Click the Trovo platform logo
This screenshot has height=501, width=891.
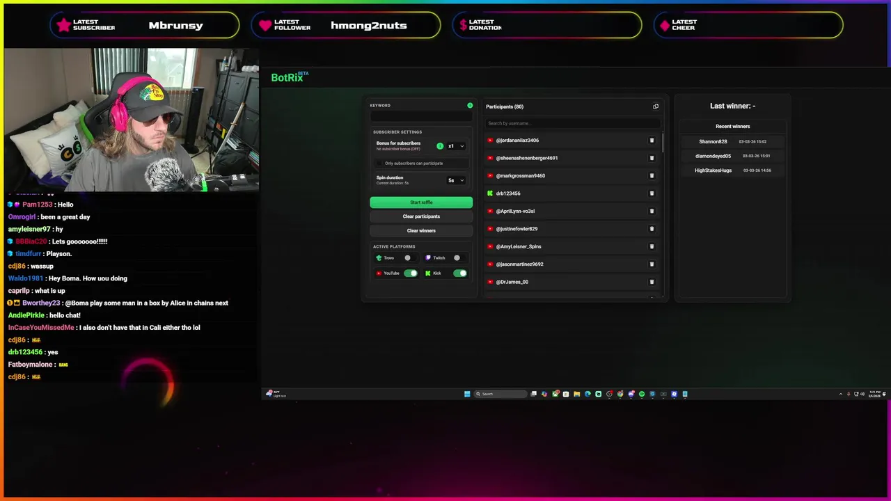click(x=379, y=258)
